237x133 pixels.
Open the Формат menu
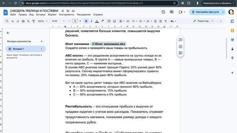tap(52, 15)
